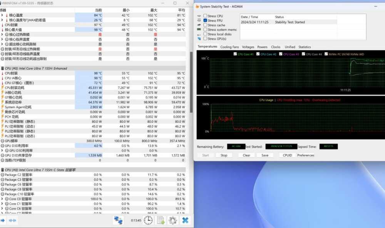Screen dimensions: 385x228
Task: Click the AIDA64 flame icon in title bar
Action: 198,7
